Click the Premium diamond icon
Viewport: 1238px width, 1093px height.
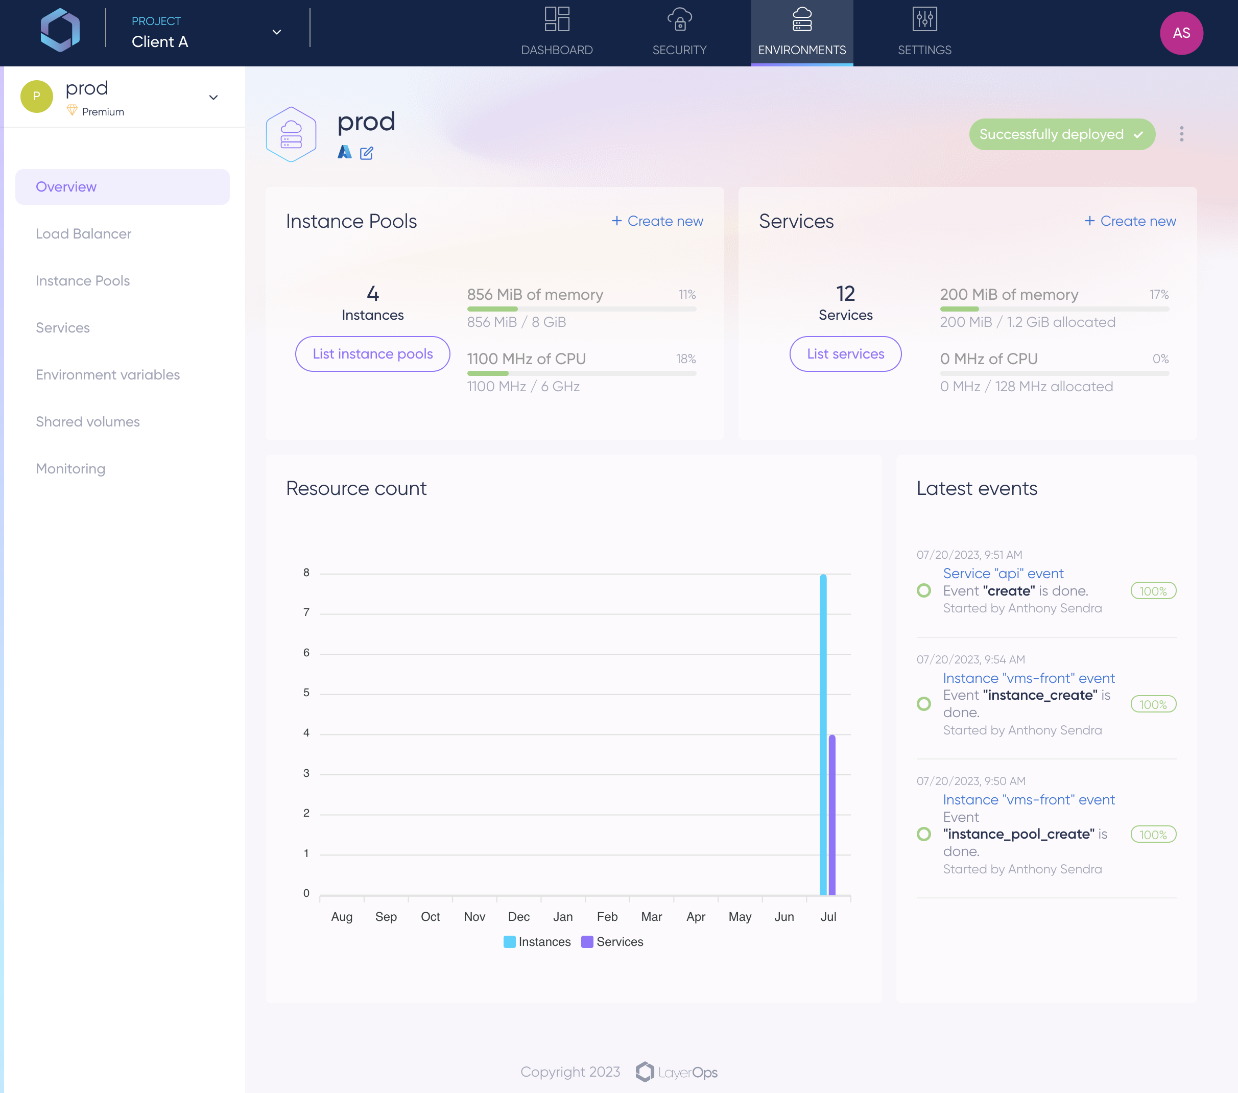72,110
